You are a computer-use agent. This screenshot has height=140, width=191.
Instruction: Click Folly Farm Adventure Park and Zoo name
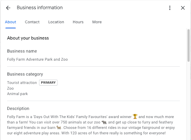37,60
